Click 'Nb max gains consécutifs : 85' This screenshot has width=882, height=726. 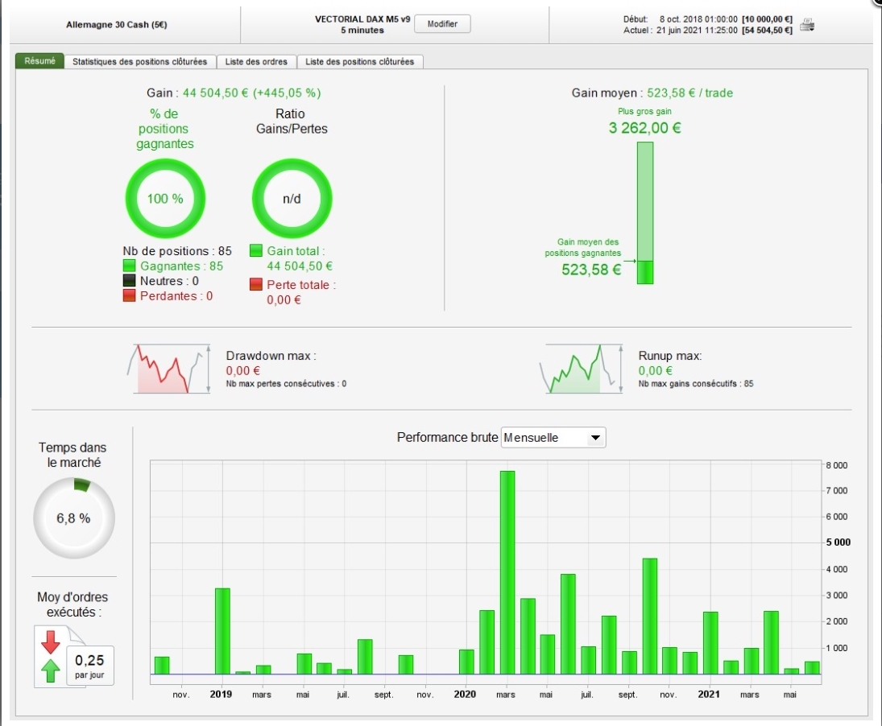coord(696,383)
